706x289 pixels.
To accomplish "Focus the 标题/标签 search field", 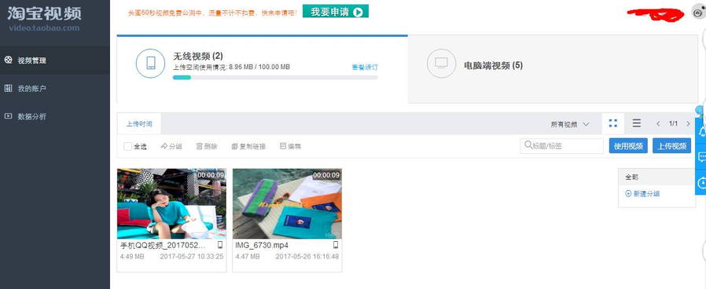I will [561, 145].
